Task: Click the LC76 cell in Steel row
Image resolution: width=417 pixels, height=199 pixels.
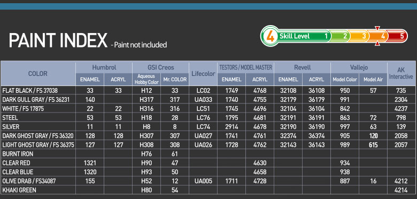Action: coord(203,117)
